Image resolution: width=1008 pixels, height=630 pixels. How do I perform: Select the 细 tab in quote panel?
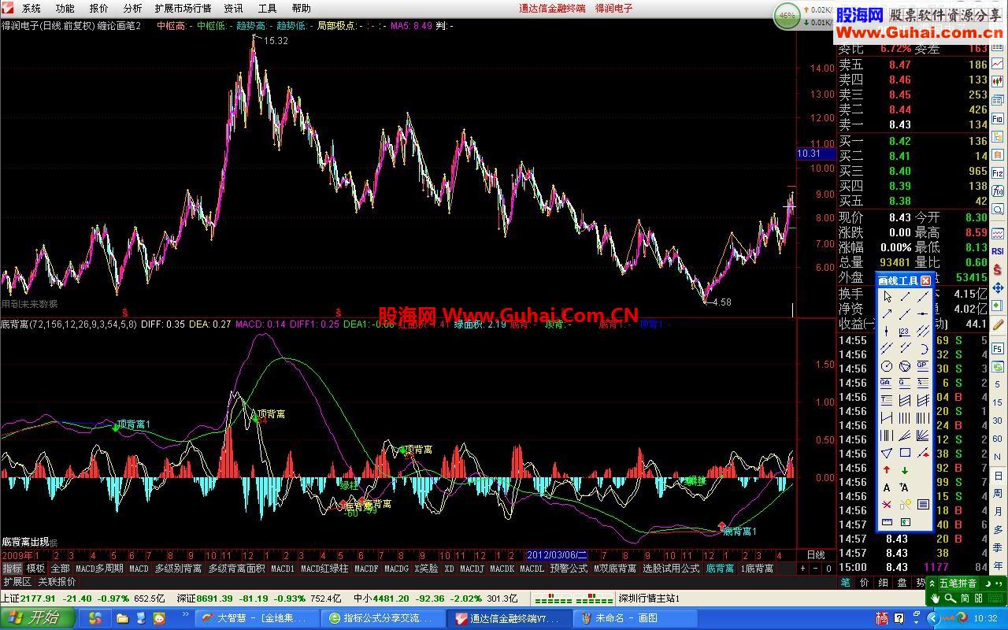point(883,583)
